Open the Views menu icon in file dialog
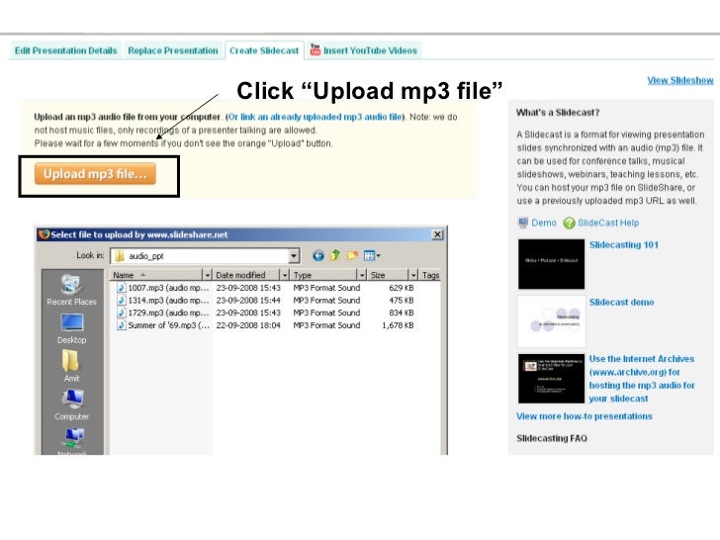720x540 pixels. (371, 256)
